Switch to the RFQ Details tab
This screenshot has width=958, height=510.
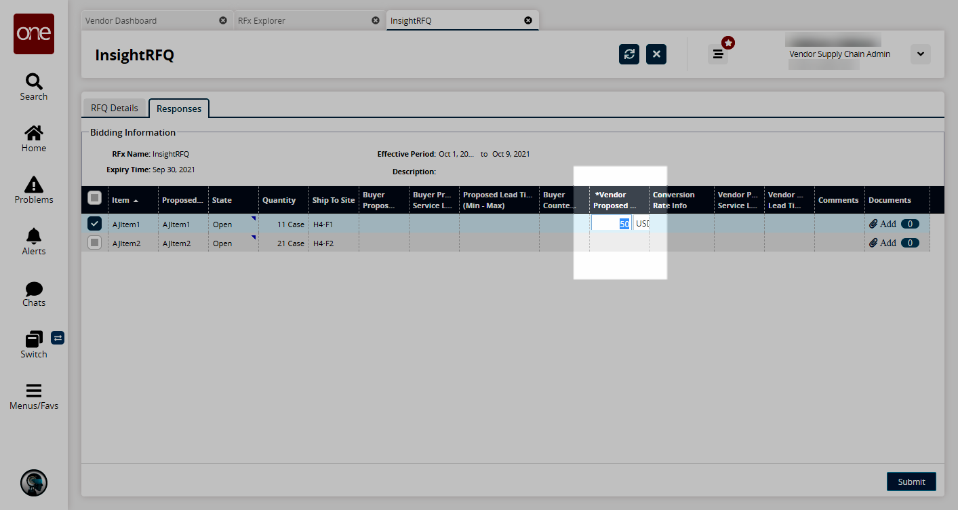pos(114,108)
